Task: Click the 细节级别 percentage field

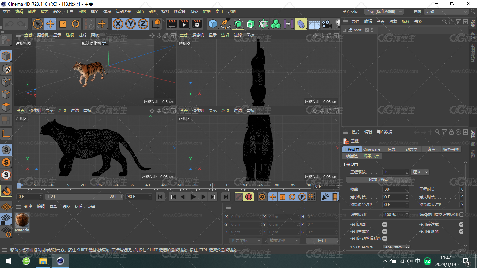Action: pos(396,215)
